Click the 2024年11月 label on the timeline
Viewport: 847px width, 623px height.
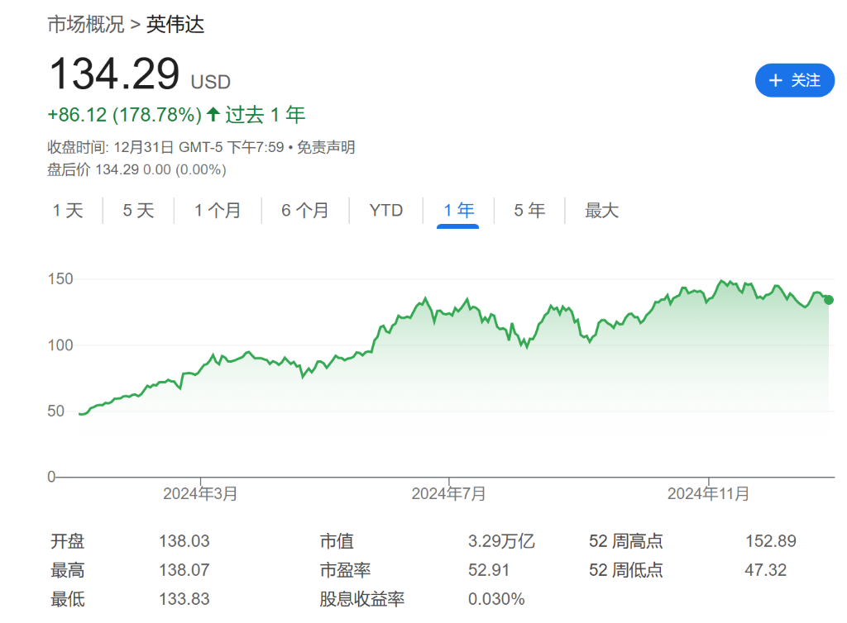(x=708, y=494)
